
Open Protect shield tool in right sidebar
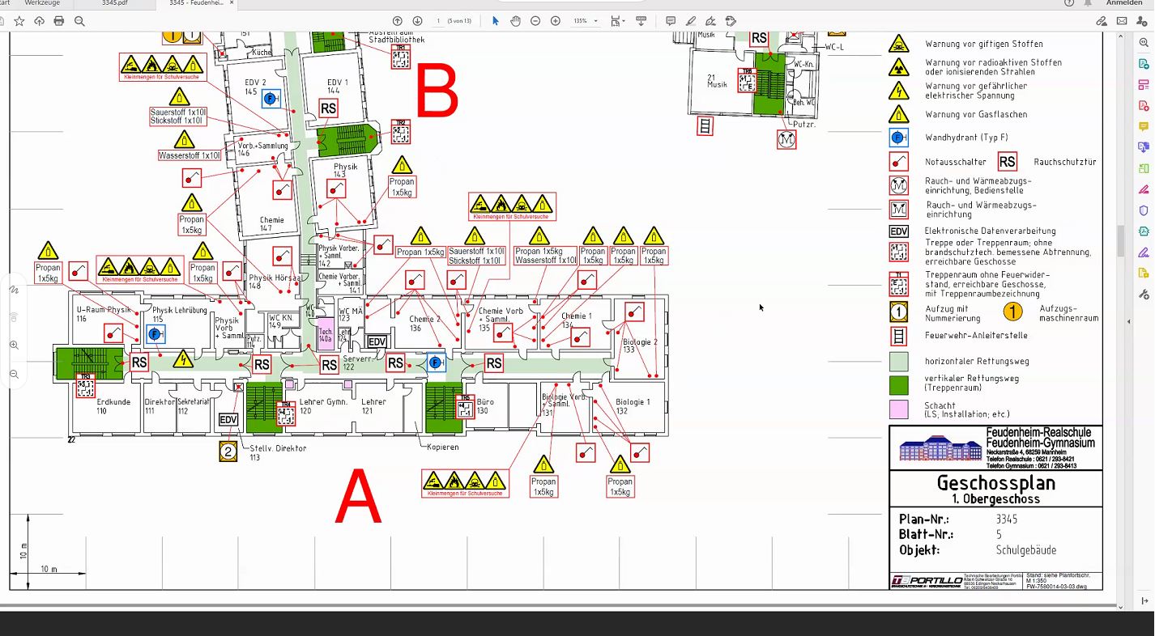tap(1144, 210)
